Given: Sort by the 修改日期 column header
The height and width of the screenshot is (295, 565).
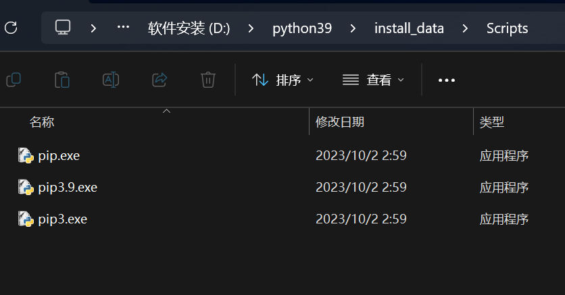Looking at the screenshot, I should coord(340,122).
